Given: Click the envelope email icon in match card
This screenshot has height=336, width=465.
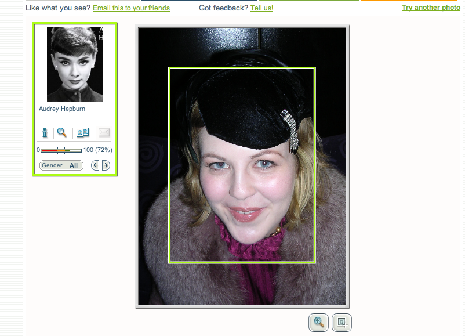Looking at the screenshot, I should 104,133.
